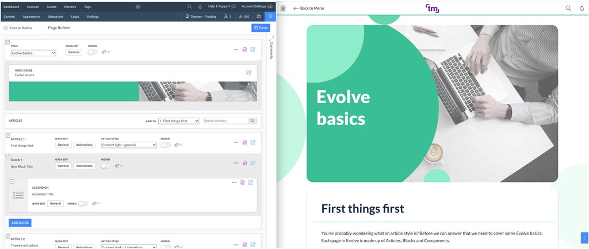
Task: Toggle the Hidden switch for Block 1
Action: 106,166
